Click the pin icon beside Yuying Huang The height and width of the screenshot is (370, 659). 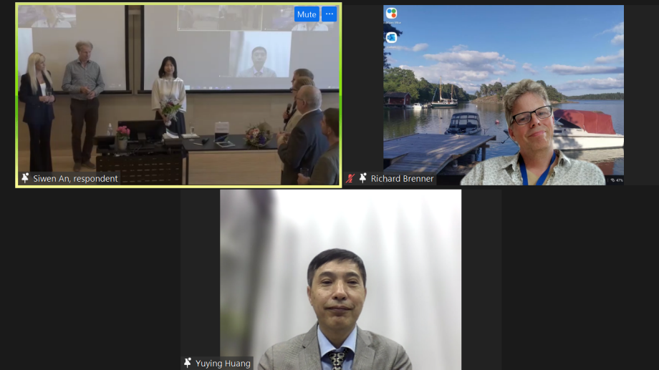click(x=188, y=363)
